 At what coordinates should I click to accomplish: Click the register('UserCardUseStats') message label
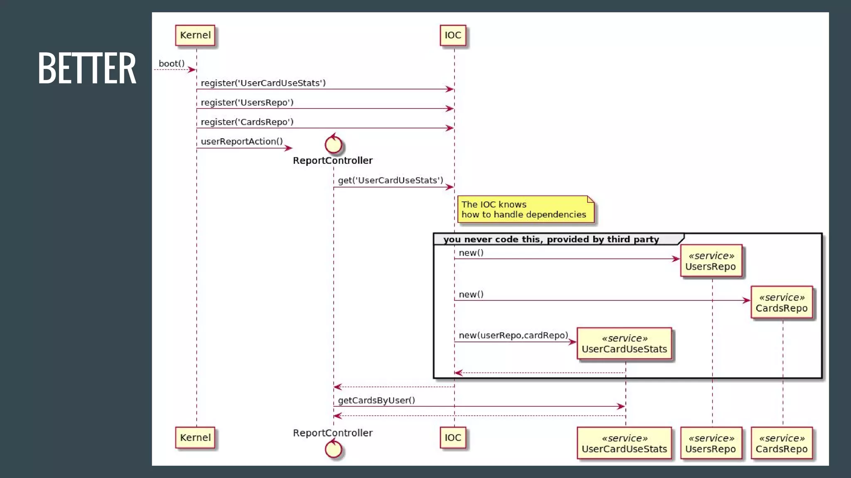coord(263,83)
